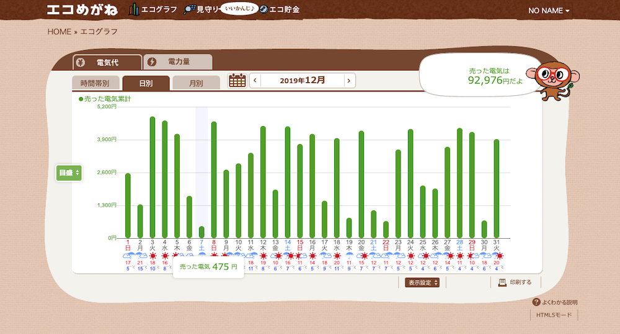Click the printer icon beside 印刷する
The height and width of the screenshot is (334, 620).
[502, 283]
